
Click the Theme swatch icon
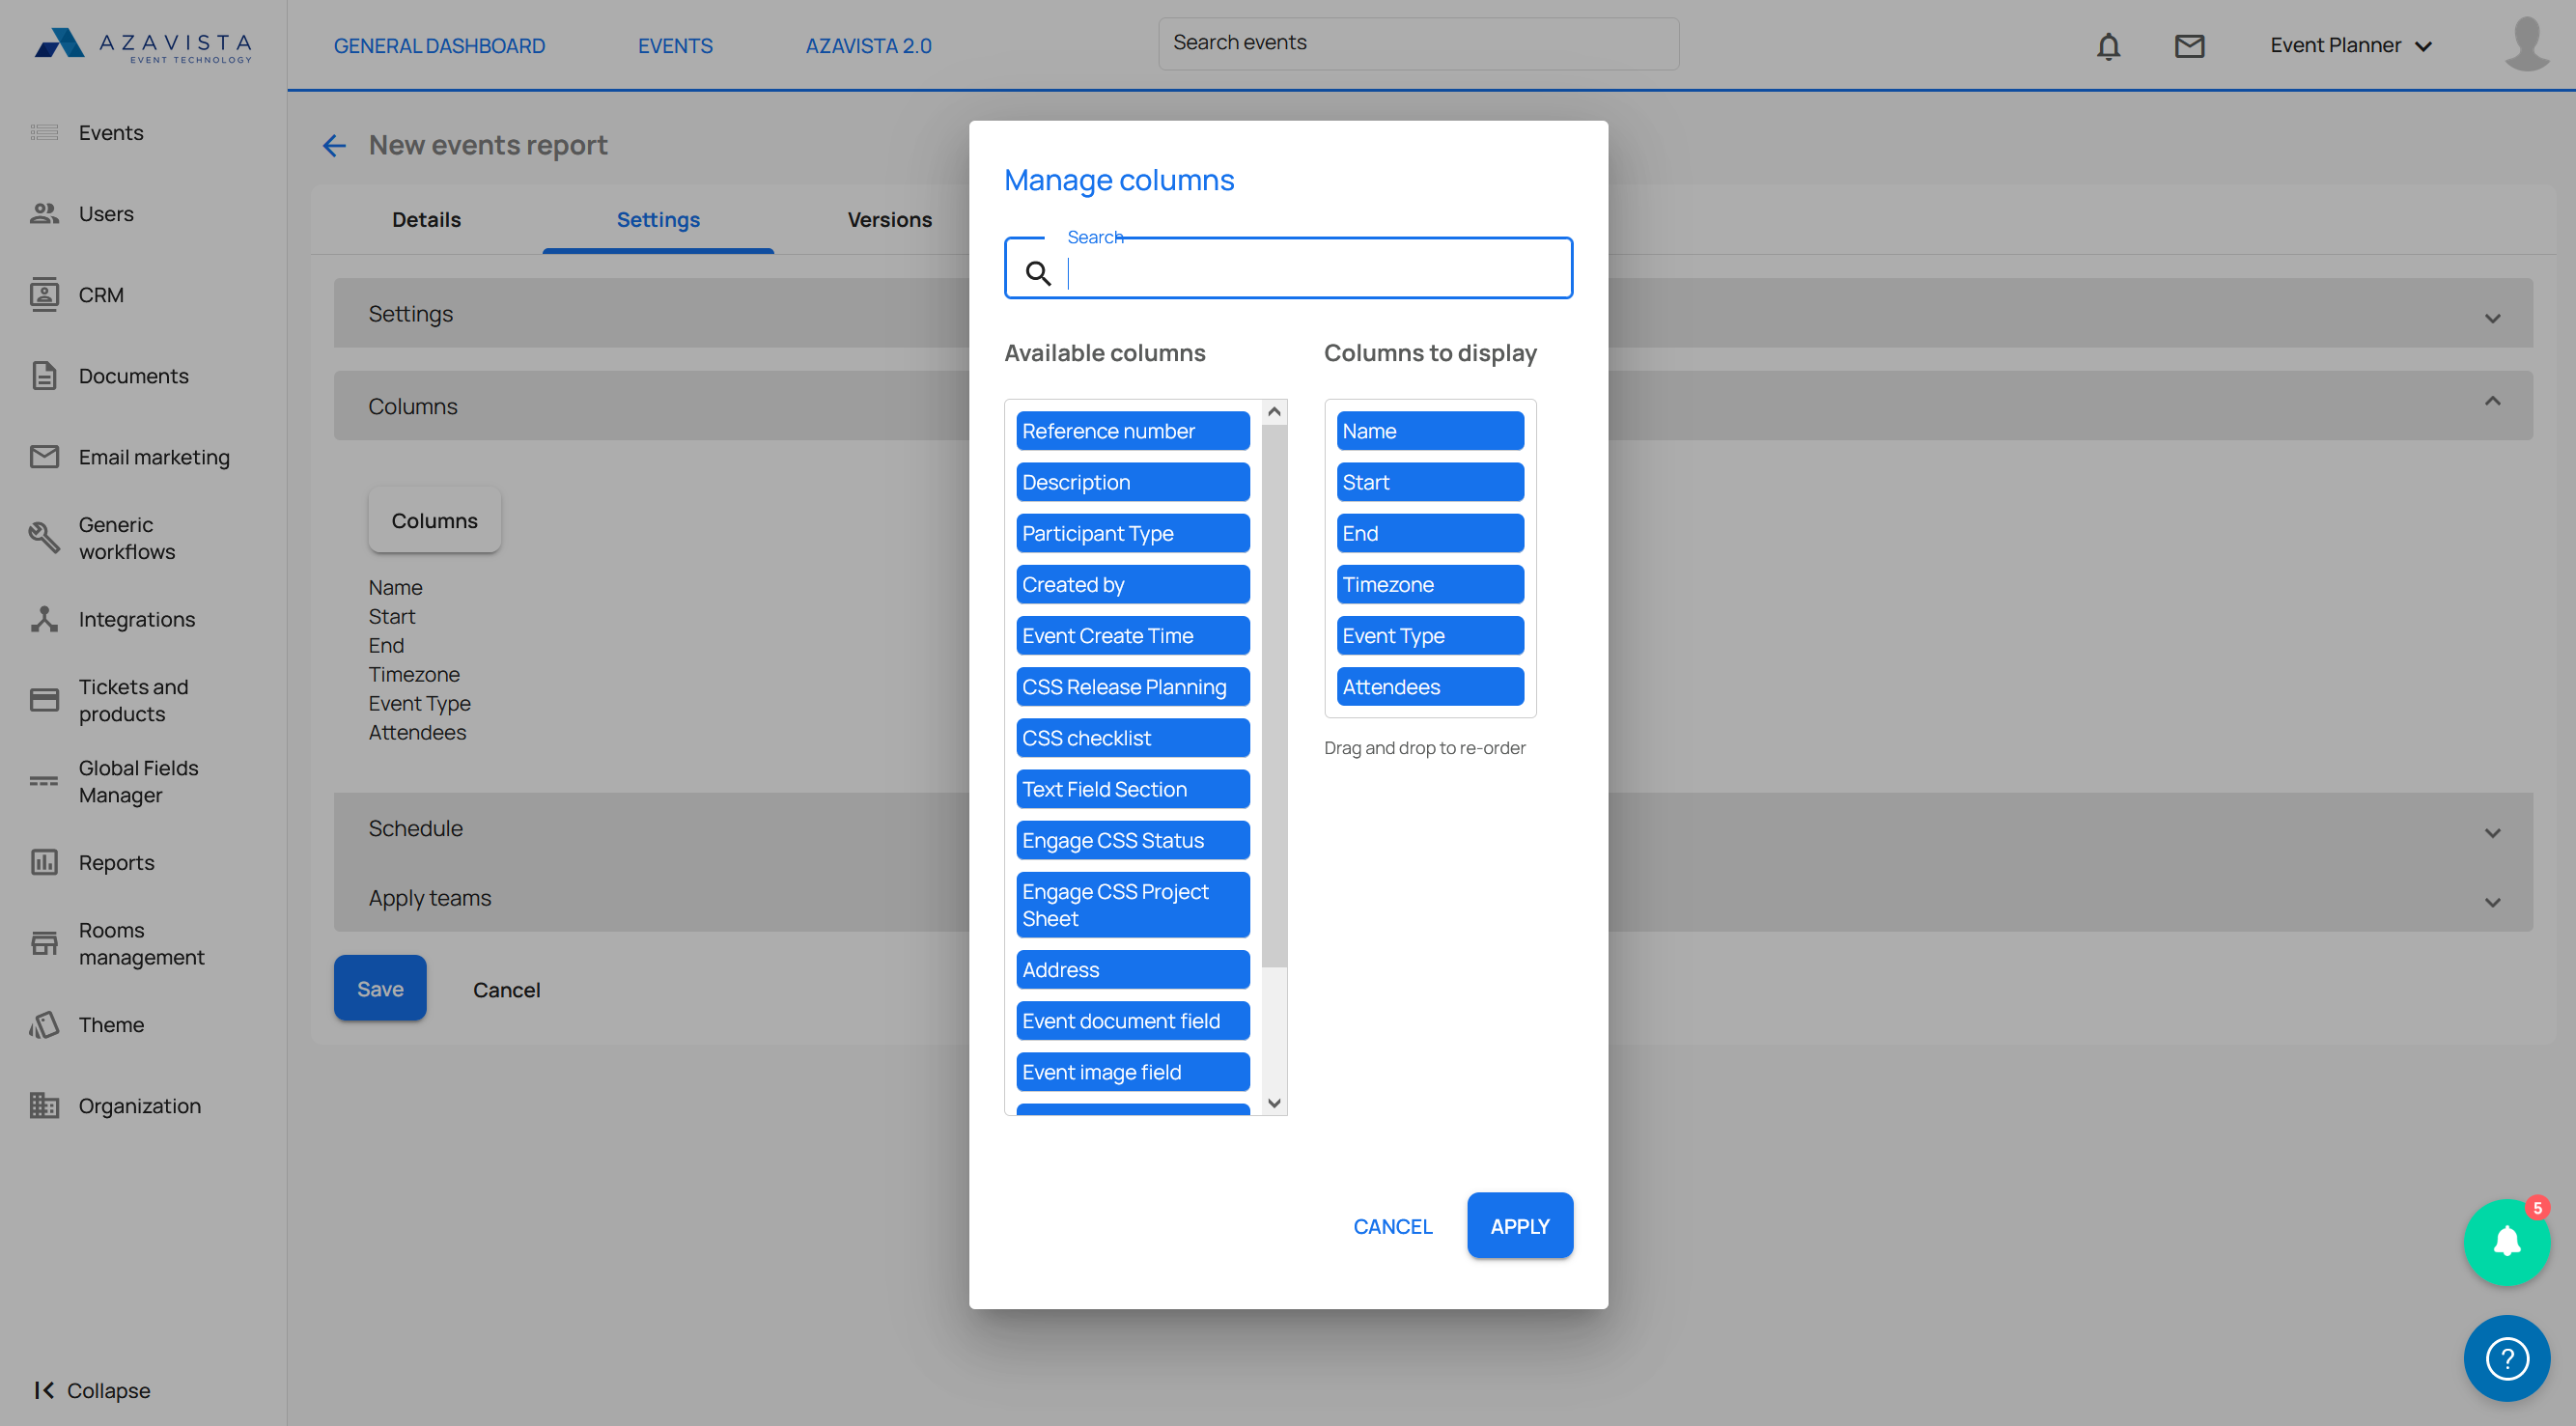point(44,1023)
